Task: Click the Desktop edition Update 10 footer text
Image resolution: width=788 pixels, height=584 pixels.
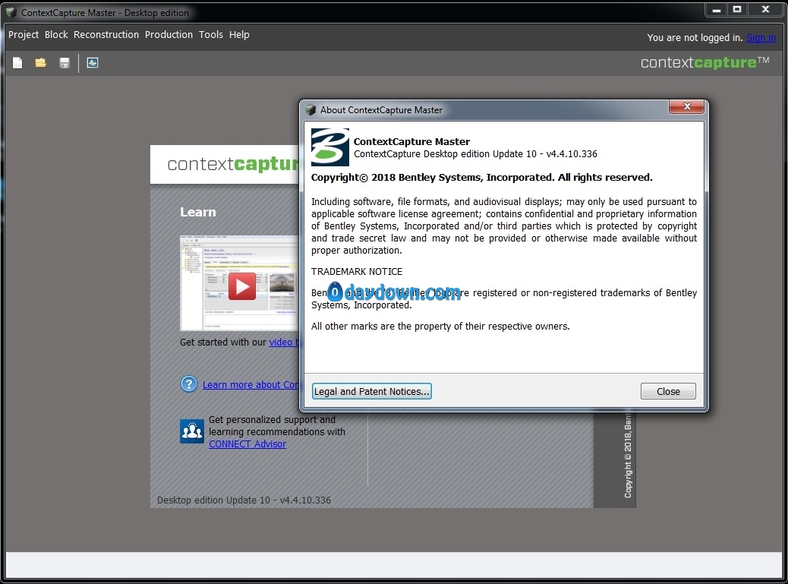Action: pos(244,500)
